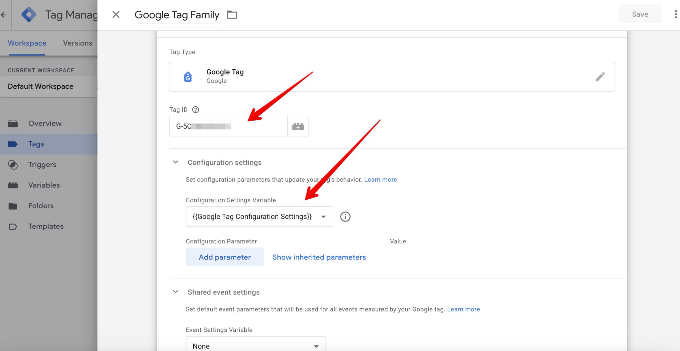The image size is (680, 351).
Task: Edit the Google Tag type with pencil icon
Action: point(601,77)
